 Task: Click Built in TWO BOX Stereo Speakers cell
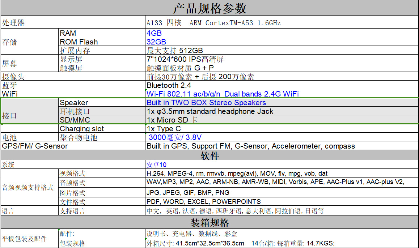282,102
